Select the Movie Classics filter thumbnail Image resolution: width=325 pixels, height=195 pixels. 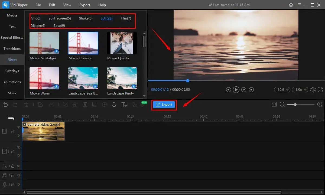click(x=83, y=43)
